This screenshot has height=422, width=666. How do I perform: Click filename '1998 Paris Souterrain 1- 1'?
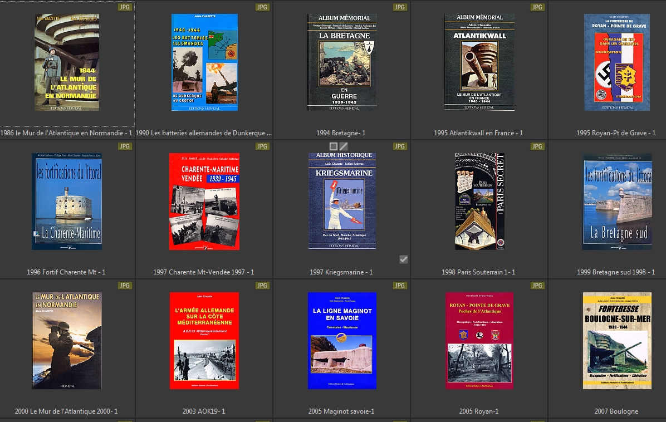coord(478,272)
